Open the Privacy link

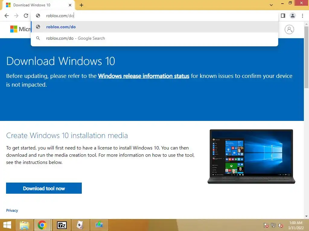pyautogui.click(x=12, y=210)
